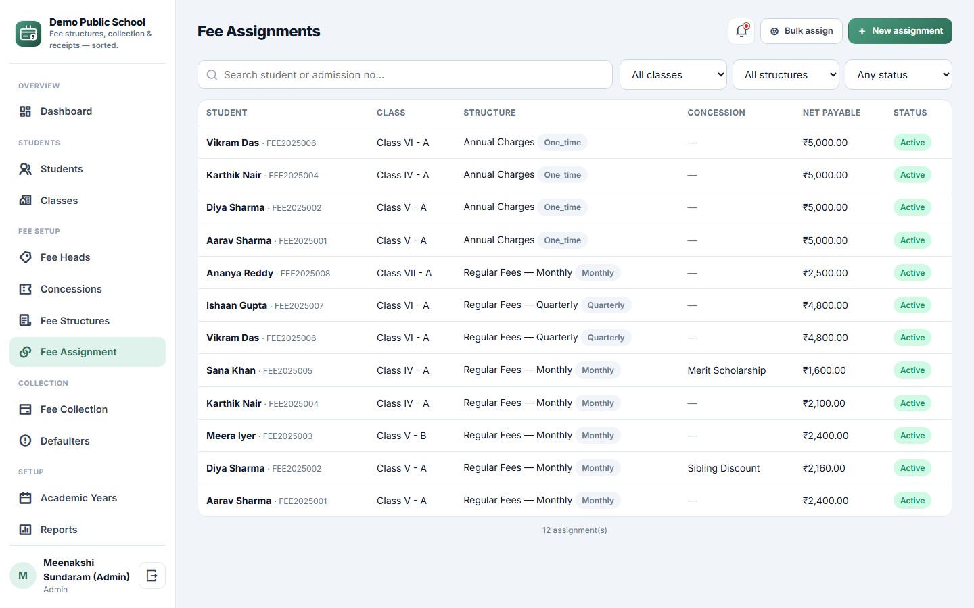This screenshot has height=608, width=974.
Task: Click Merit Scholarship concession for Sana Khan
Action: tap(726, 370)
